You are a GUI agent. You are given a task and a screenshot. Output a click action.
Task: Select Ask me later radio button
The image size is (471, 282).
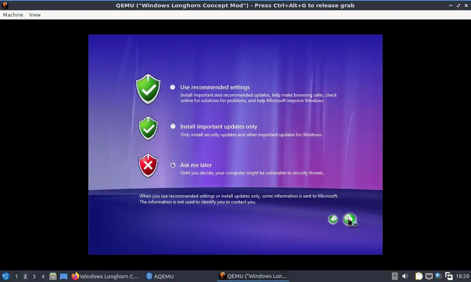pyautogui.click(x=173, y=165)
